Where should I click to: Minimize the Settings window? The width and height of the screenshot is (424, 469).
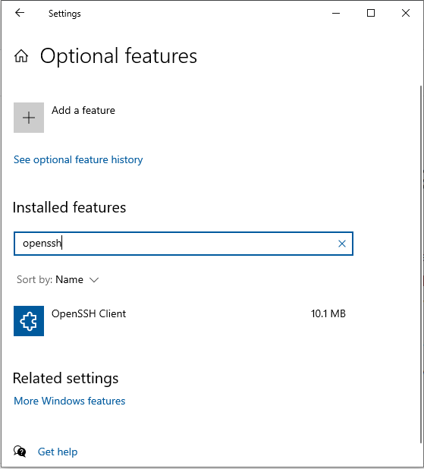[x=336, y=13]
